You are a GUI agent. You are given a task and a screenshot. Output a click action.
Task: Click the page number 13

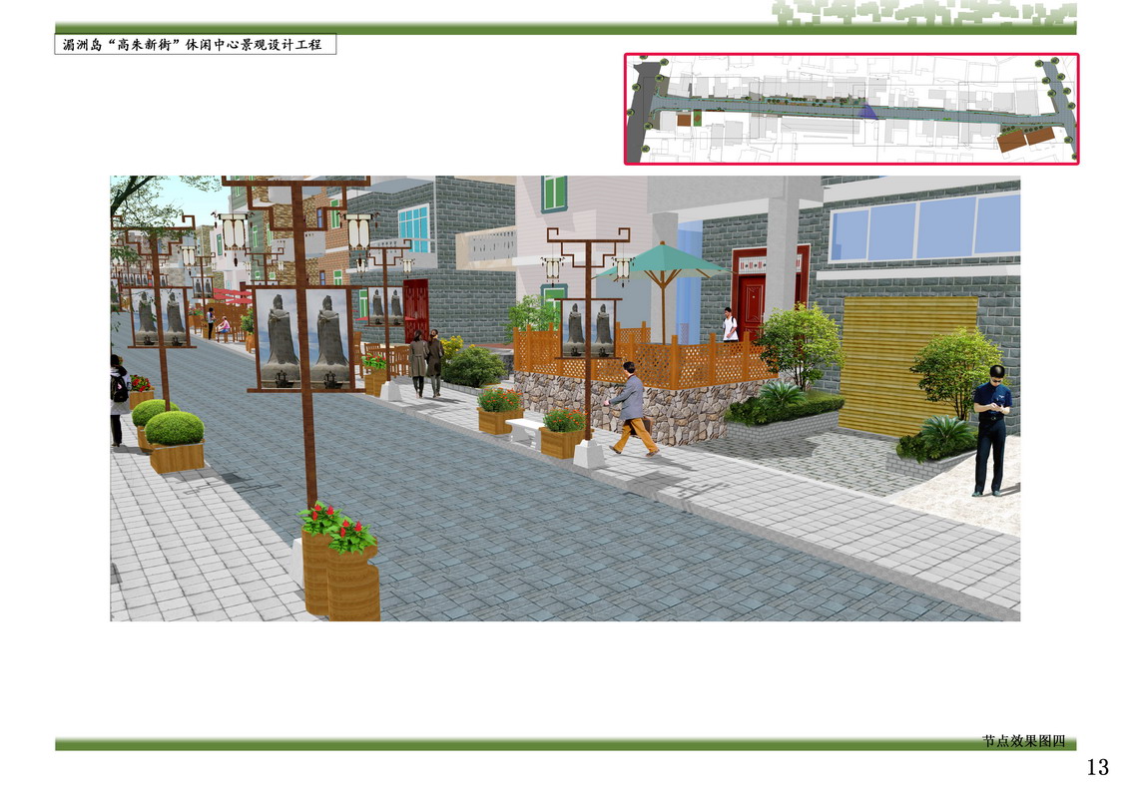point(1097,767)
